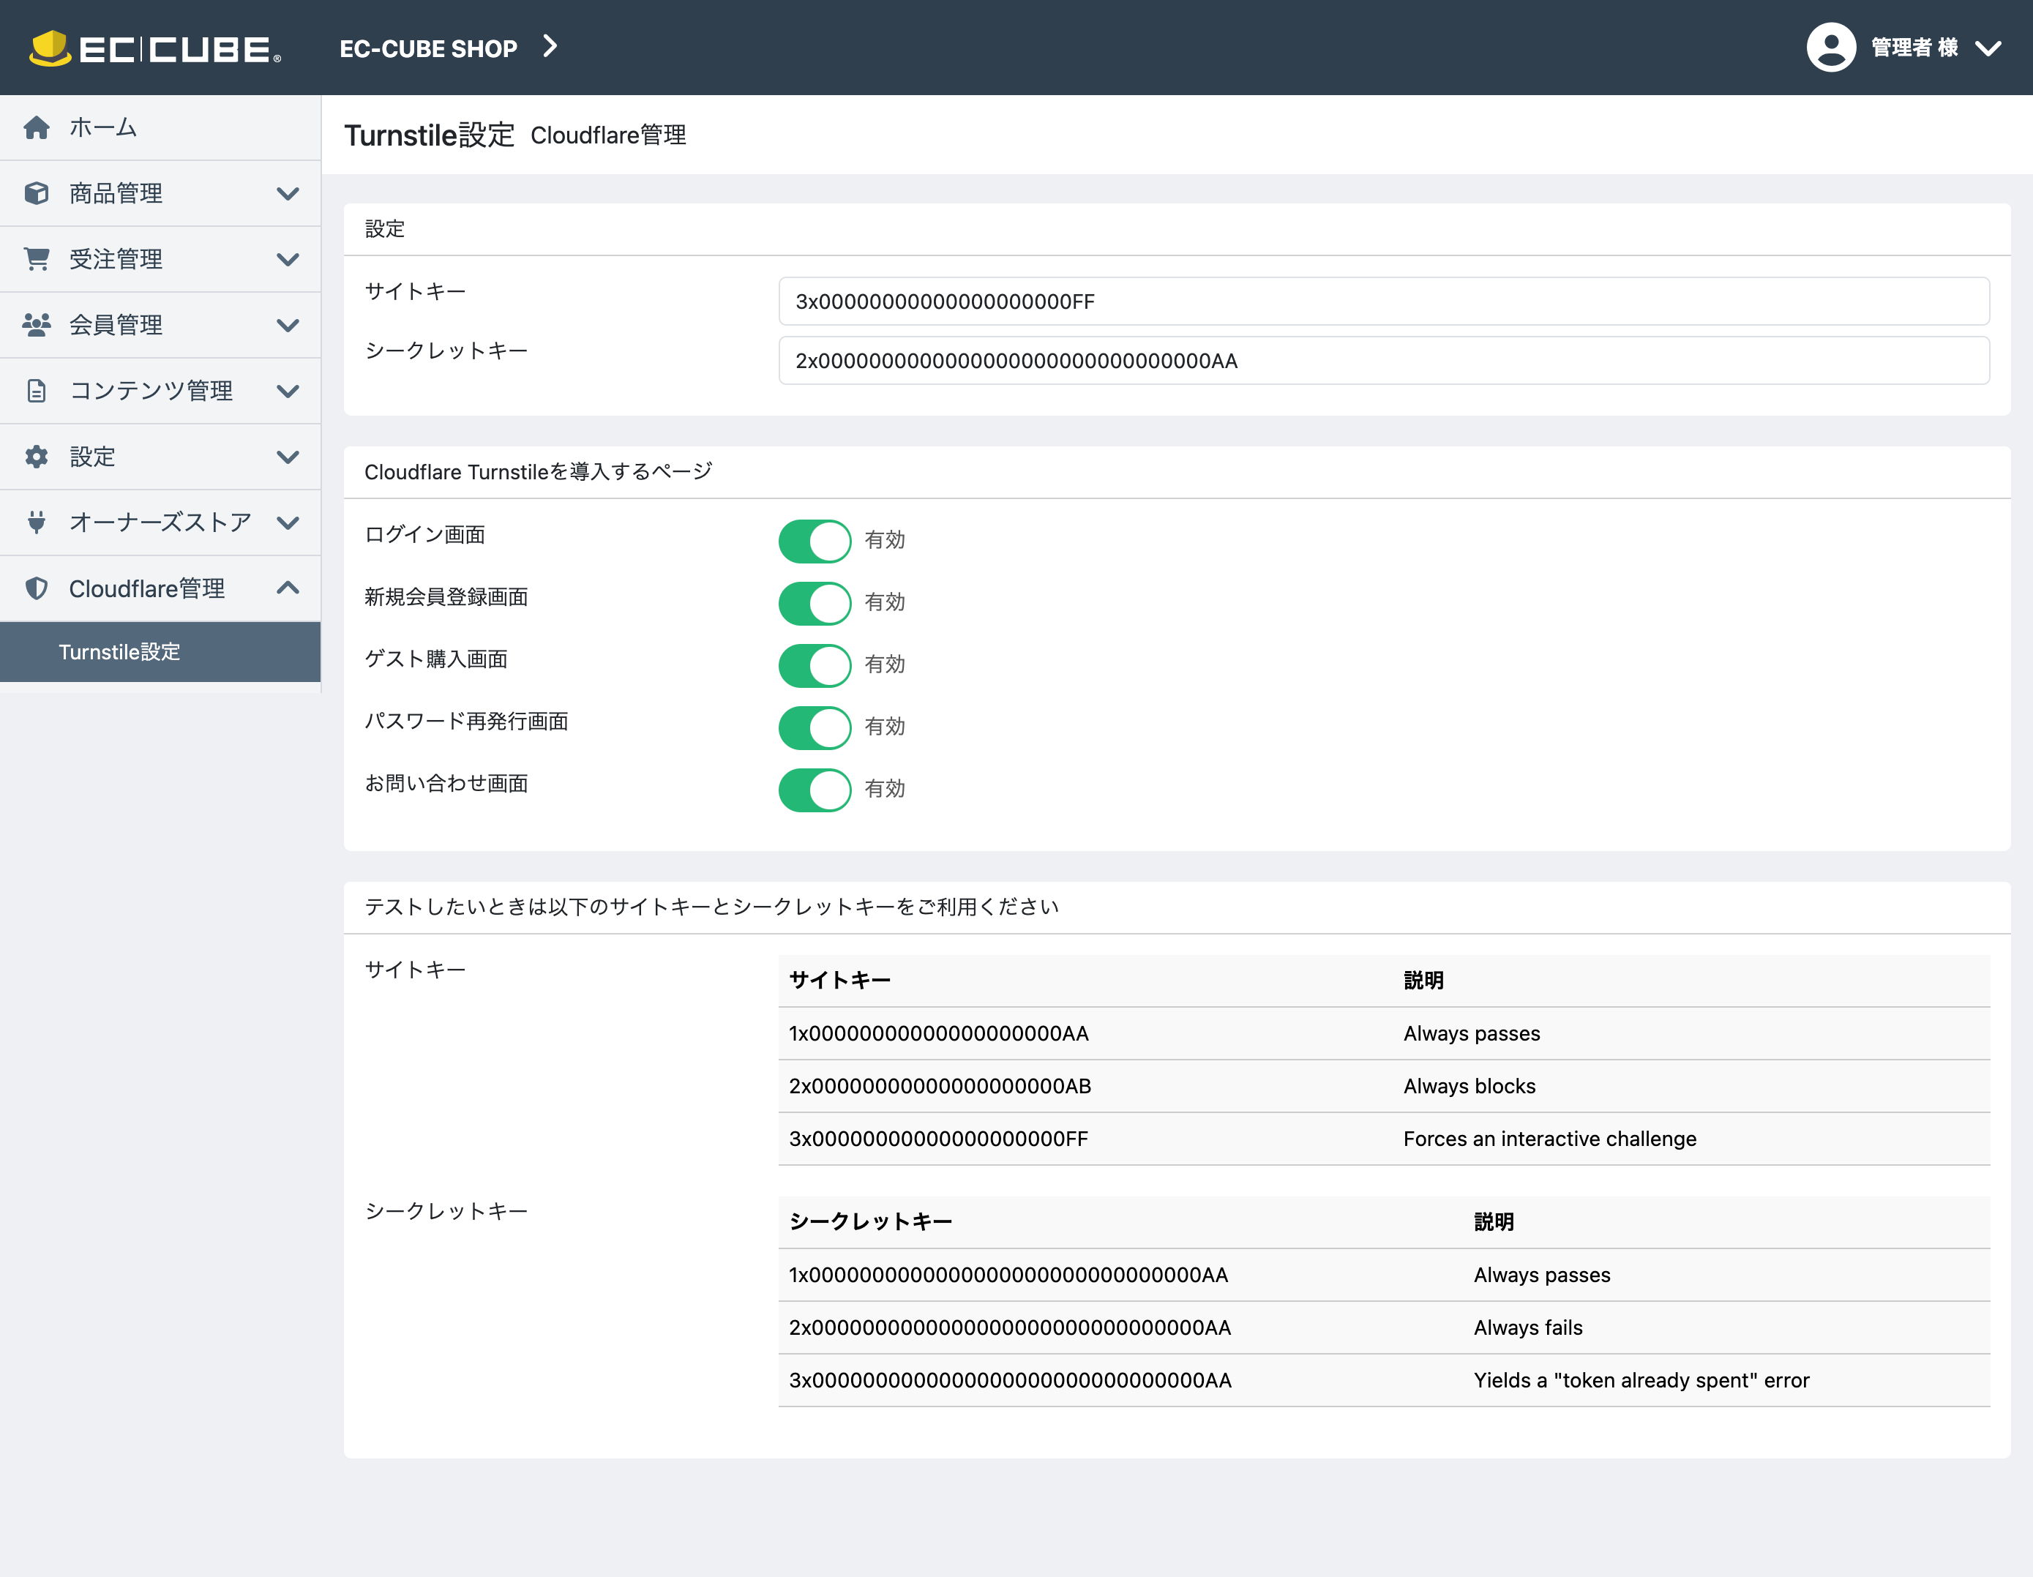This screenshot has width=2033, height=1577.
Task: Open 商品管理 menu item
Action: point(160,194)
